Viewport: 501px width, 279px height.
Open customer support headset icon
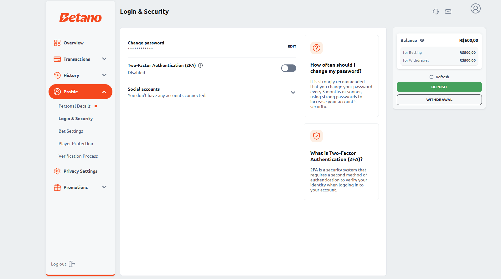[x=436, y=12]
